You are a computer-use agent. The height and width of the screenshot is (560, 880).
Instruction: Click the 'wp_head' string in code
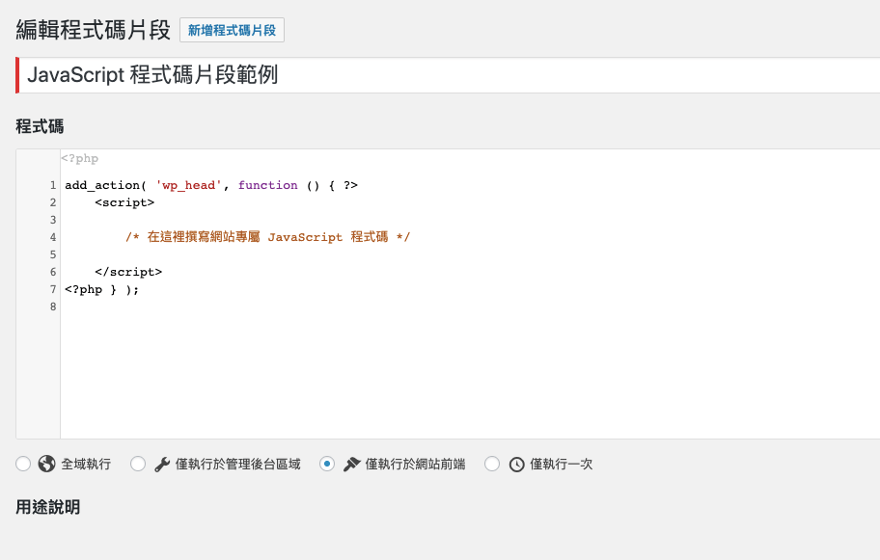tap(188, 185)
